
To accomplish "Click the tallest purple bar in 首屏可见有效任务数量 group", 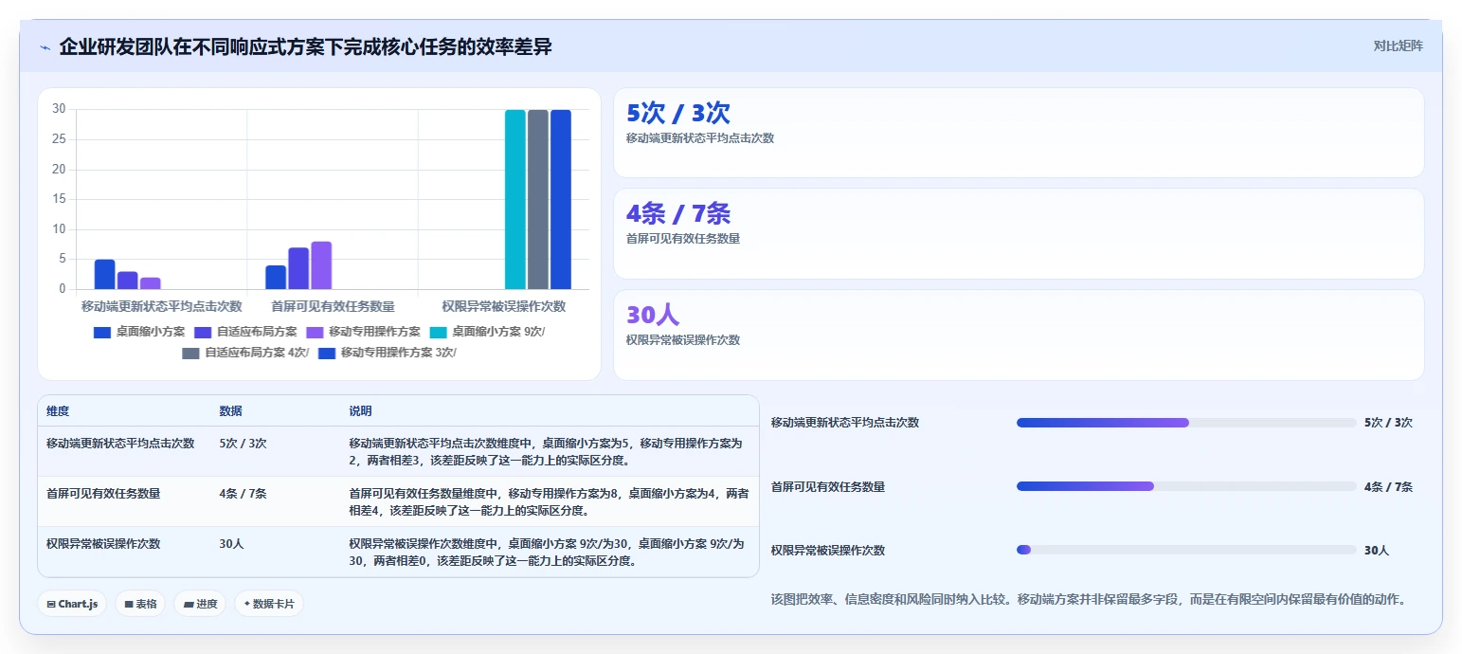I will point(321,265).
